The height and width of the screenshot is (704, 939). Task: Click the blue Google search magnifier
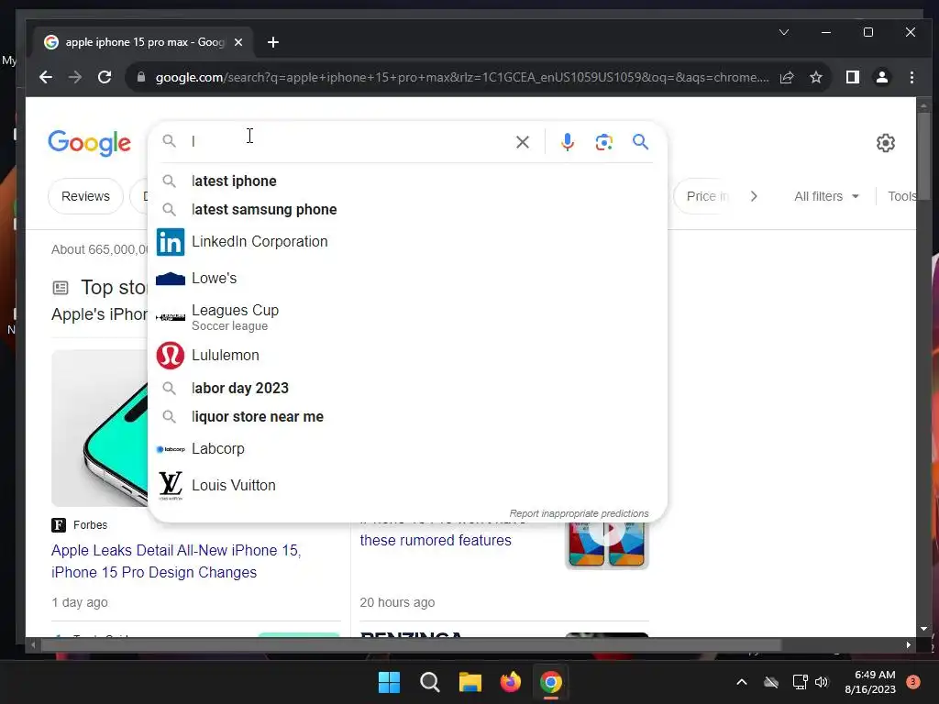pyautogui.click(x=640, y=142)
